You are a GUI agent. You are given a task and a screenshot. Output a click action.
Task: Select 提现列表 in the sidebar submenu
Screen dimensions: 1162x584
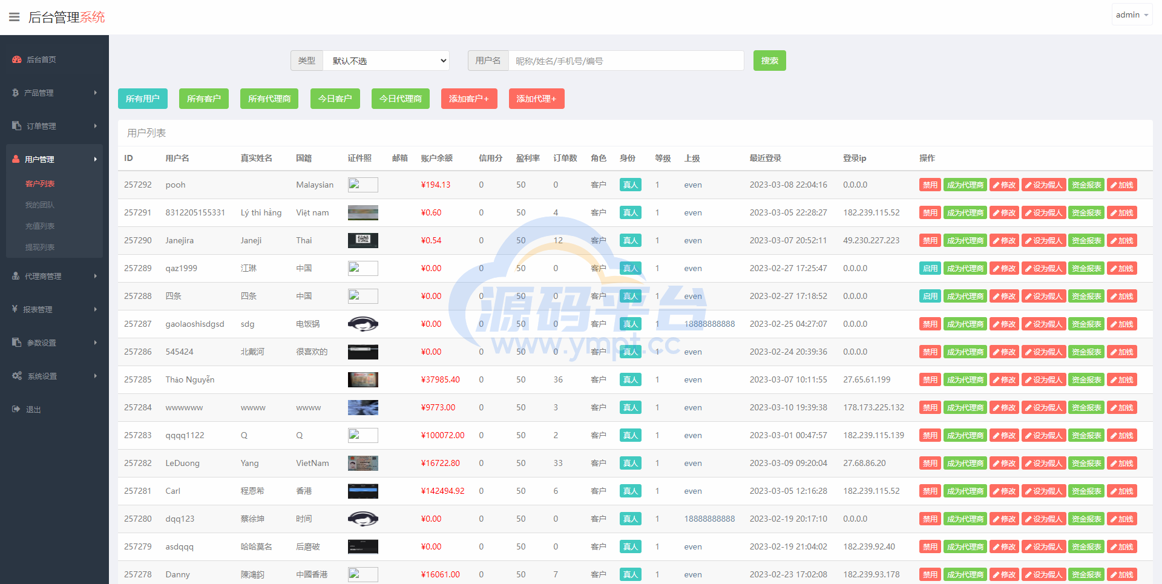[40, 247]
